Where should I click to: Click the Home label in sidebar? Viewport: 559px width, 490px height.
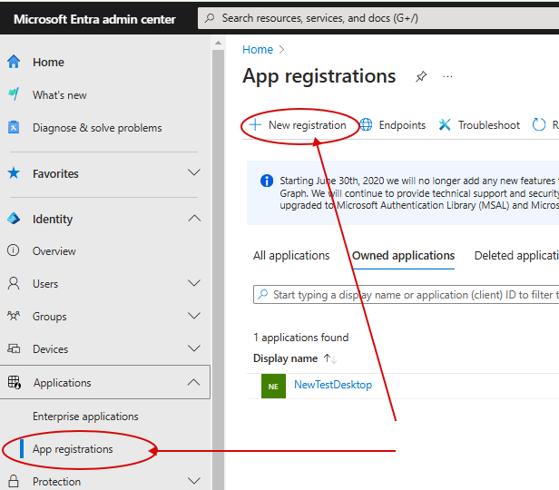(x=48, y=62)
